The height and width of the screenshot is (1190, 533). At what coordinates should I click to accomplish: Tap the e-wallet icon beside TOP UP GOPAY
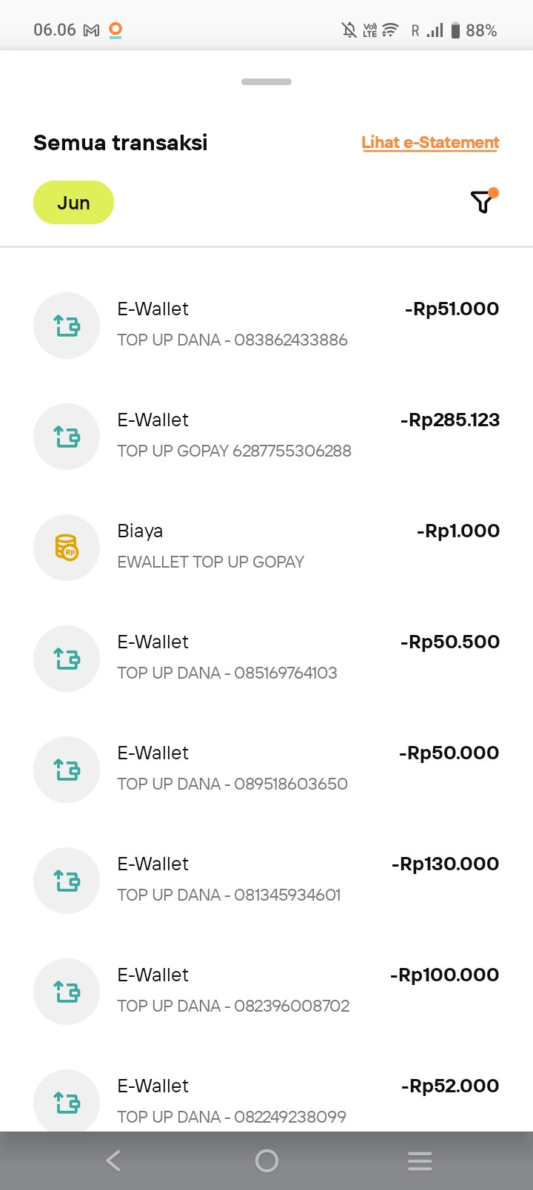click(x=67, y=437)
